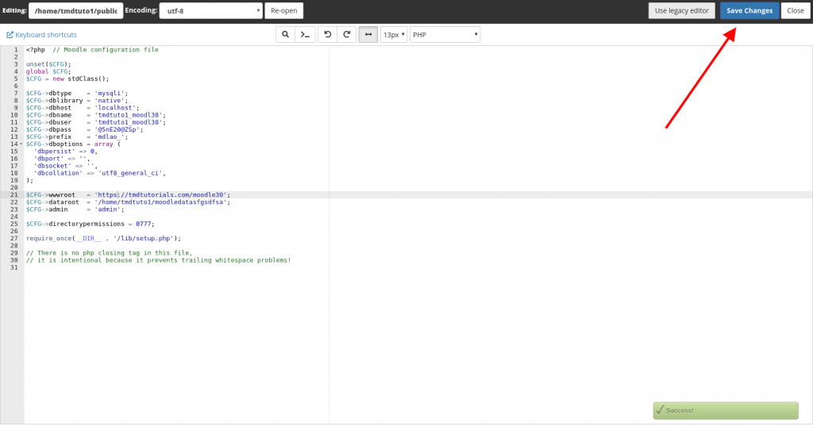Collapse the code fold arrow at line 14

(21, 144)
